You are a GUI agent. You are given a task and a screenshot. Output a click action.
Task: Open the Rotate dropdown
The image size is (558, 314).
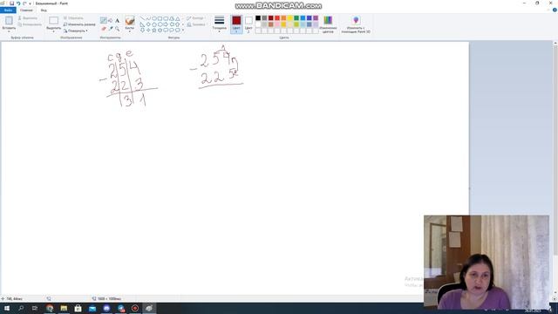76,31
